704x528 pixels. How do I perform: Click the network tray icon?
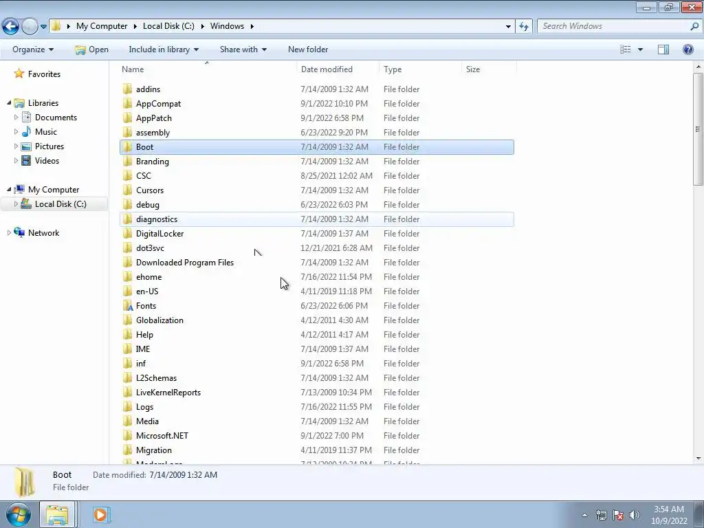coord(601,515)
